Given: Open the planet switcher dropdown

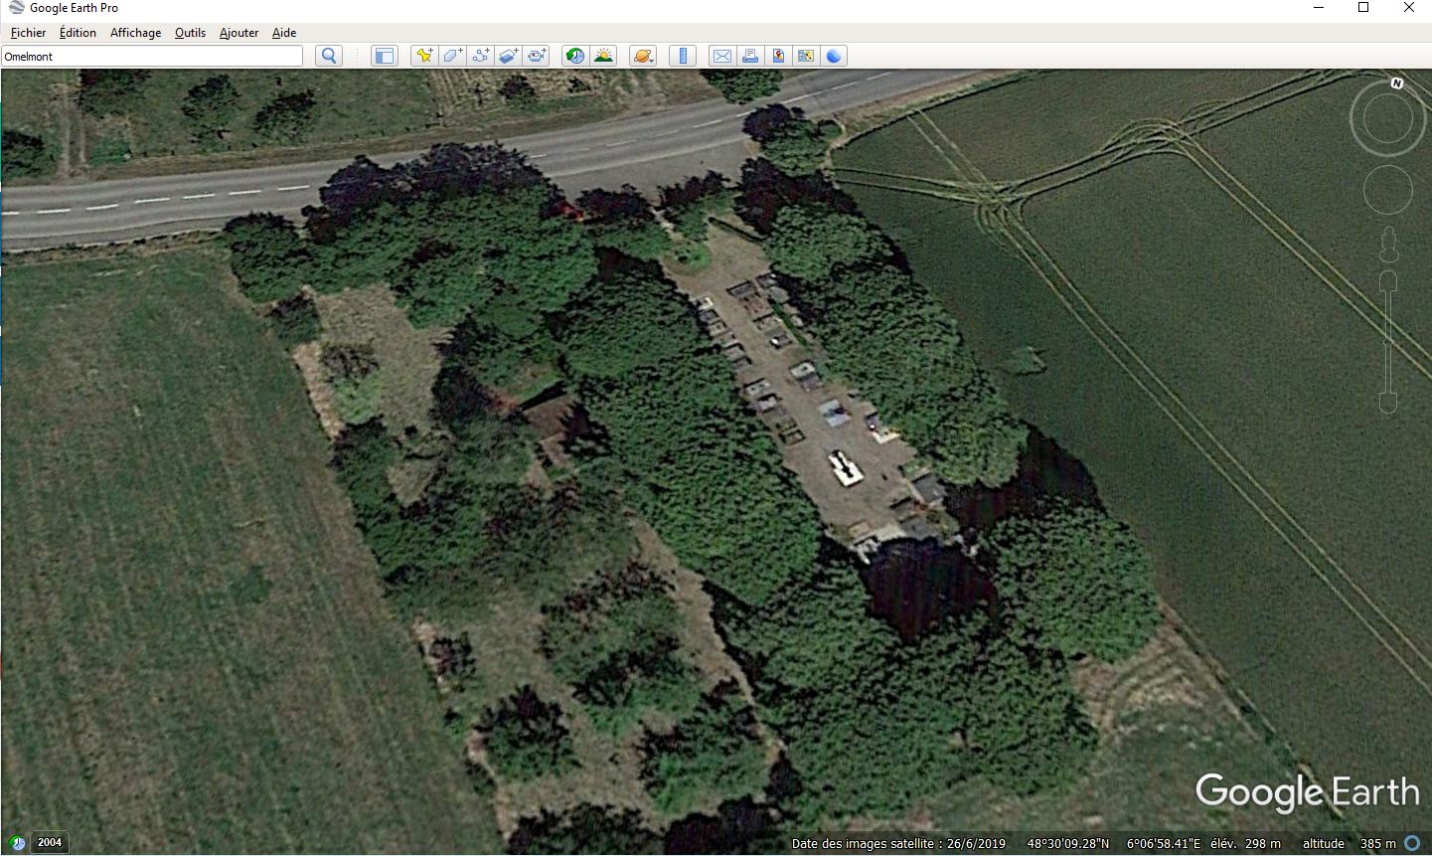Looking at the screenshot, I should click(643, 56).
